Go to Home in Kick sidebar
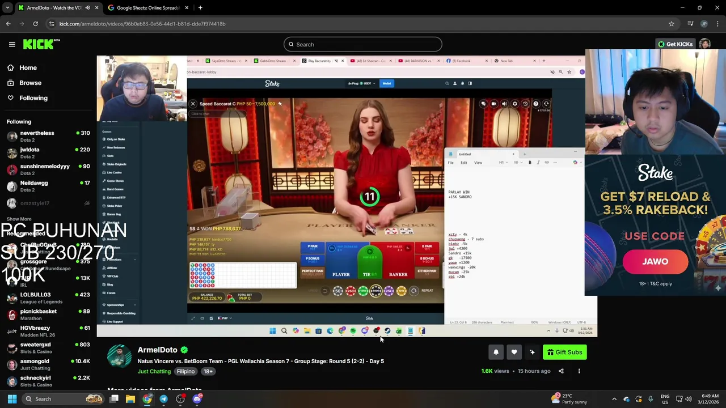This screenshot has width=726, height=408. [28, 67]
